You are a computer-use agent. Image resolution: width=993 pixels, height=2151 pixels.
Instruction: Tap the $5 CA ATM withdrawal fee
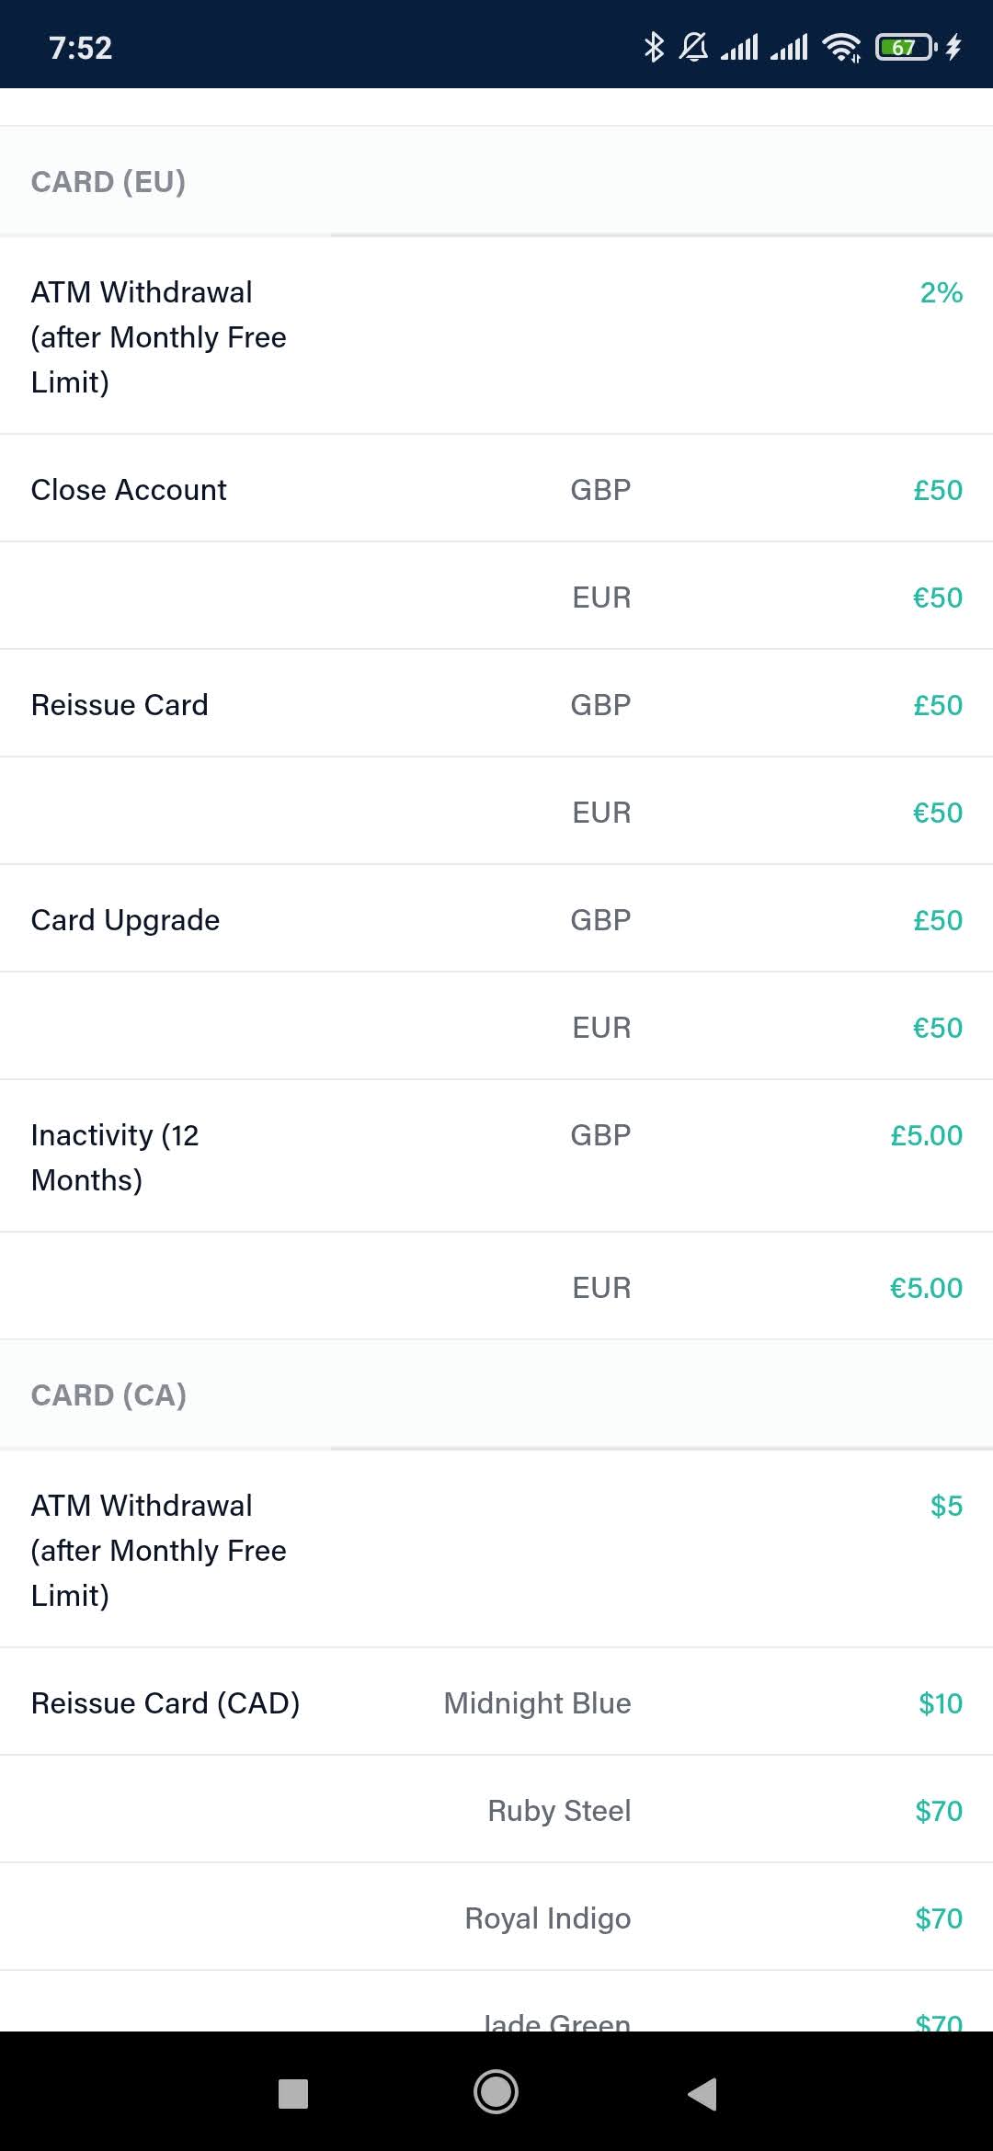(946, 1506)
